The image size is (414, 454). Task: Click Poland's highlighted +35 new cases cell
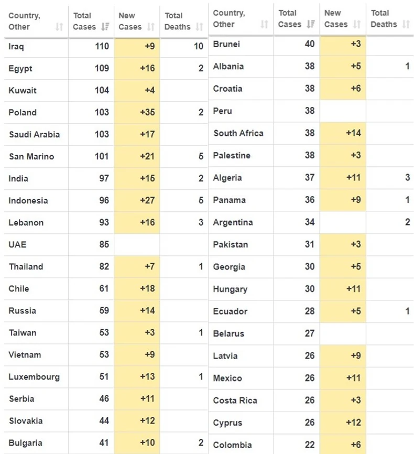tap(137, 112)
